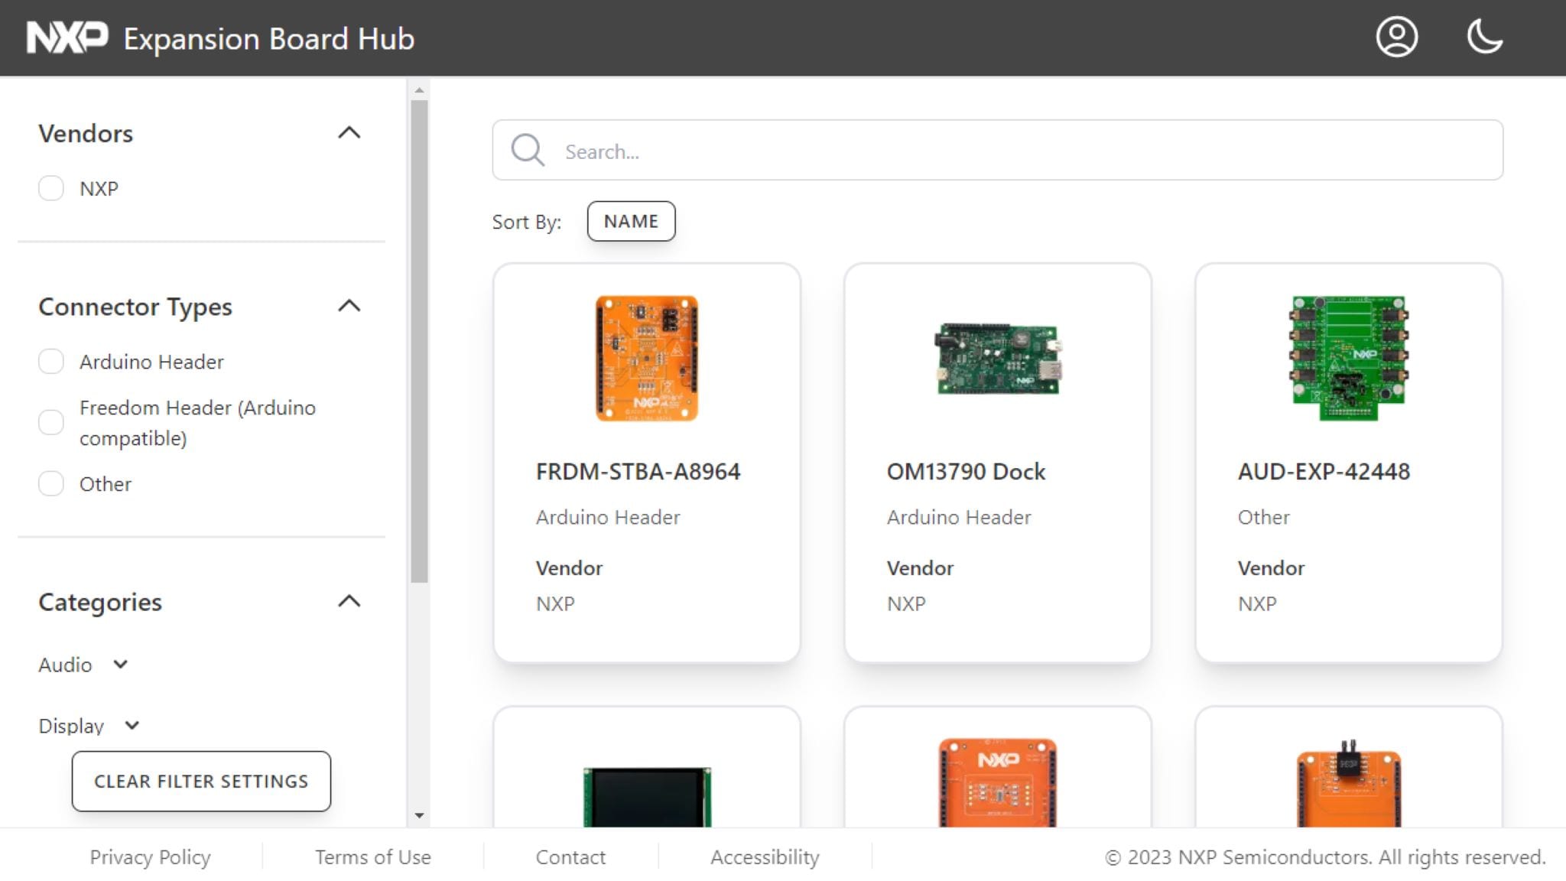Sort boards using the NAME button

(631, 221)
